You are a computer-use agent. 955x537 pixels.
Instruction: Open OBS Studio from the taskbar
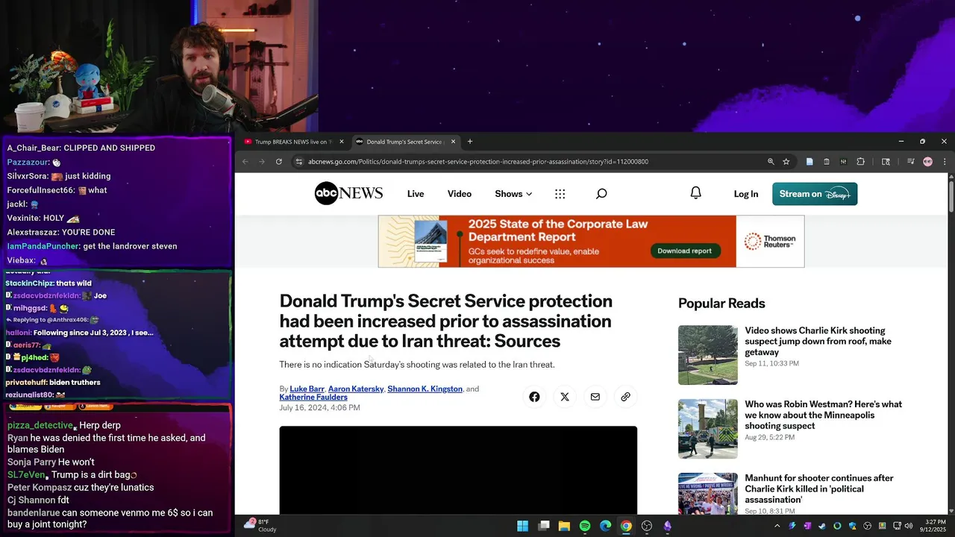(x=647, y=526)
